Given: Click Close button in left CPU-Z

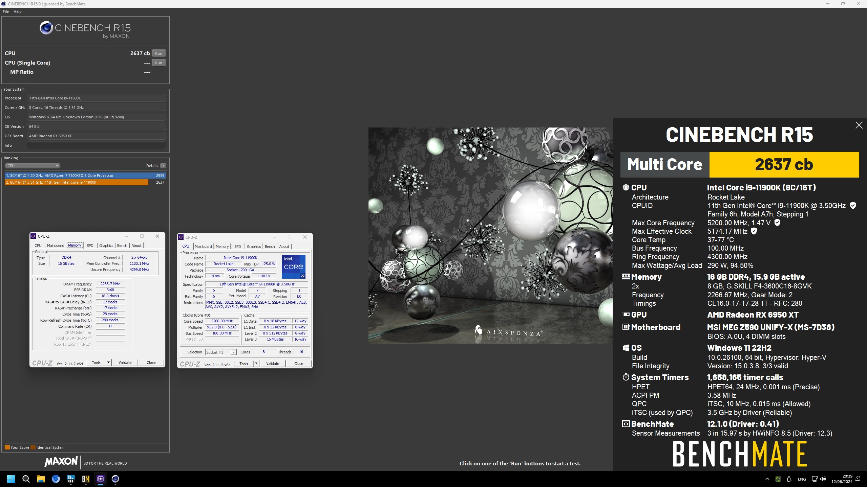Looking at the screenshot, I should coord(151,363).
